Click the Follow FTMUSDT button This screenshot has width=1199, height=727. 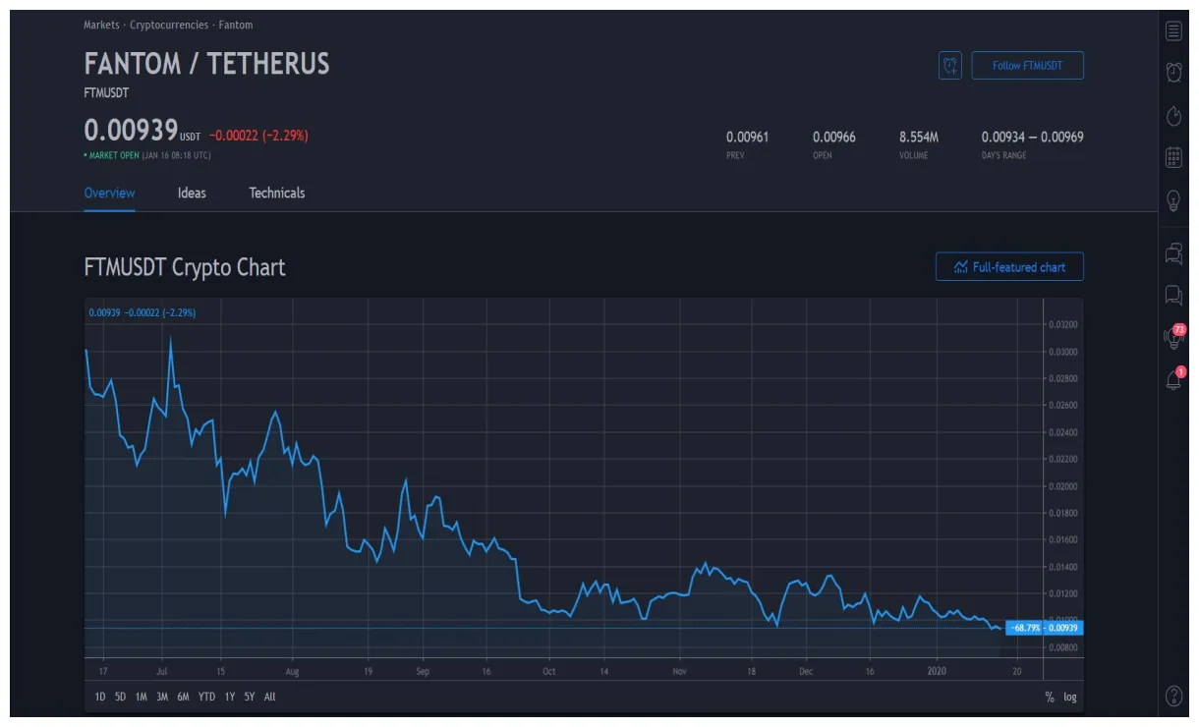pos(1028,65)
